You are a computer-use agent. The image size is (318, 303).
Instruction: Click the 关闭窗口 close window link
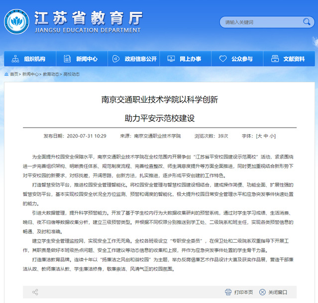(278, 292)
